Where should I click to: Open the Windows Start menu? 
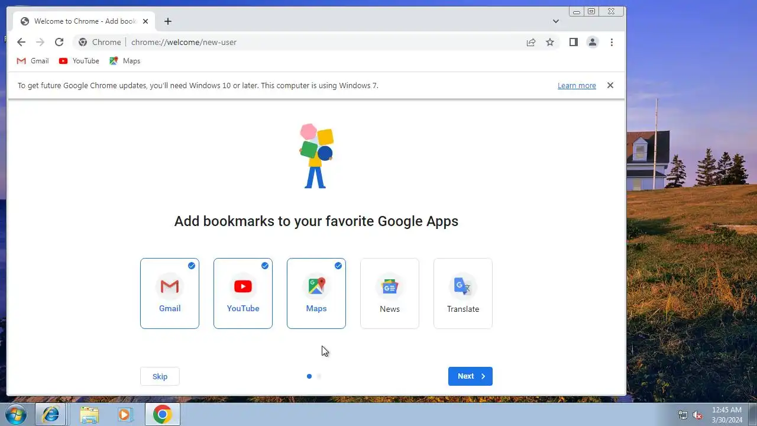16,414
